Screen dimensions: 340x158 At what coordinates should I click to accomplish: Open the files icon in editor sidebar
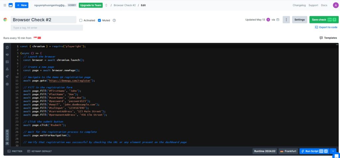(7, 47)
